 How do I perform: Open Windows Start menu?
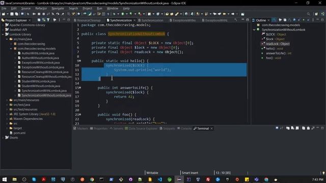[x=5, y=179]
